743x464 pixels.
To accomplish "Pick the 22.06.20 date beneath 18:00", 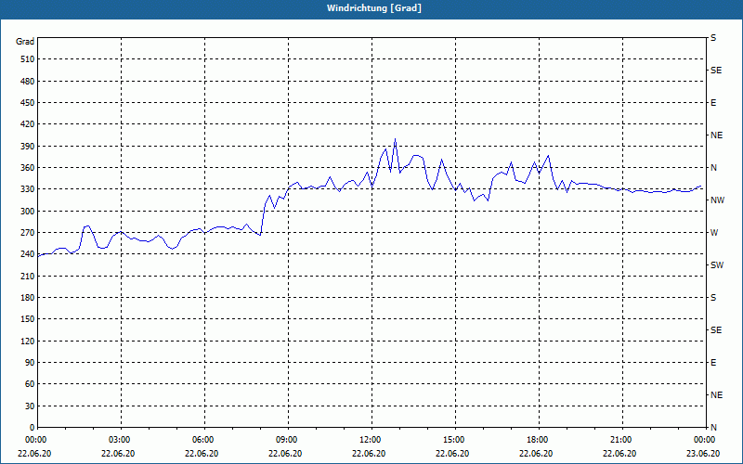I will [536, 454].
